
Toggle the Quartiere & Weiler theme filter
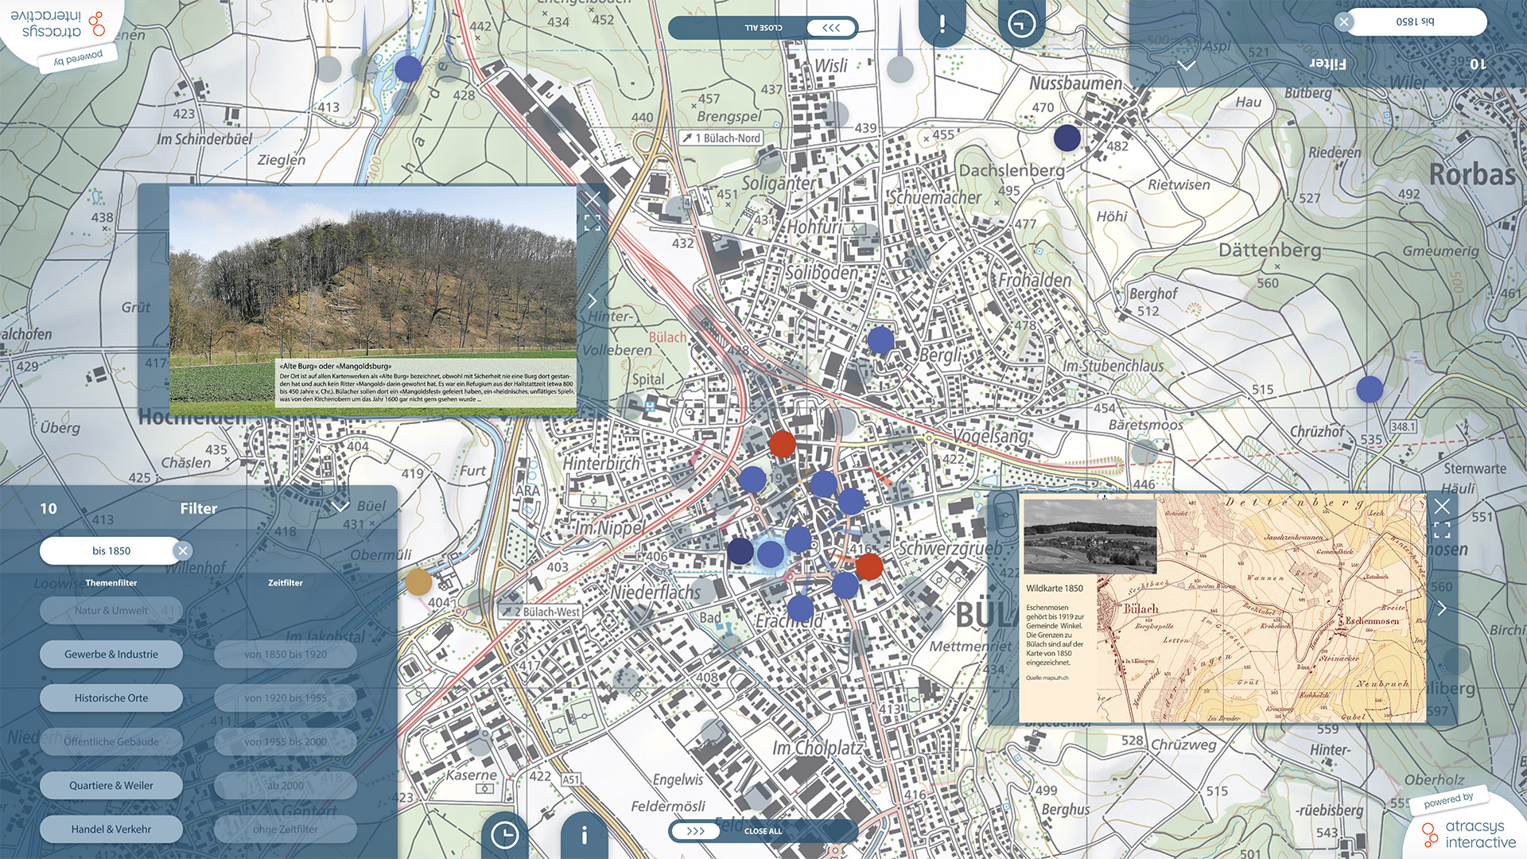click(x=111, y=785)
